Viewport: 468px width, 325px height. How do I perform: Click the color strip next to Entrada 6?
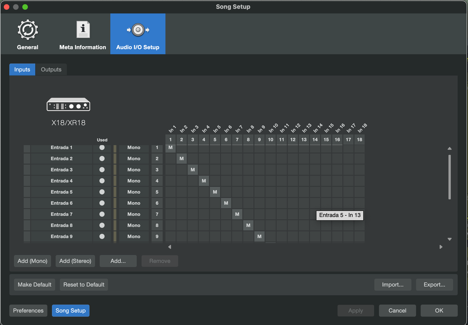coord(115,203)
